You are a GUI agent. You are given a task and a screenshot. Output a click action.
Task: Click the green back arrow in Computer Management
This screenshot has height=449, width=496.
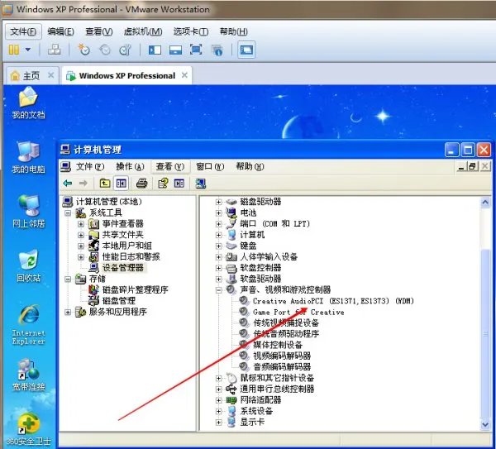click(x=68, y=183)
